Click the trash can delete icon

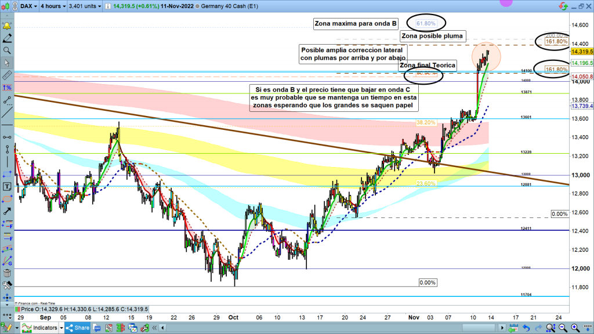(x=7, y=273)
